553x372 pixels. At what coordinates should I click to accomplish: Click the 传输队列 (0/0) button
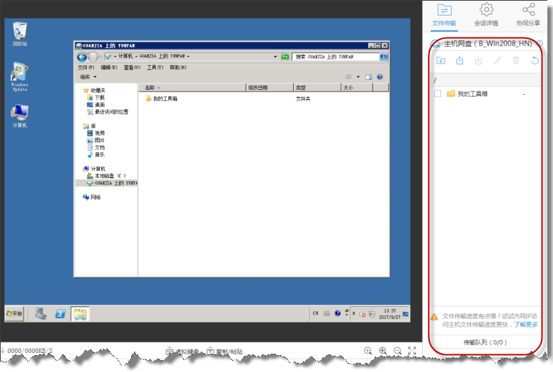point(485,342)
